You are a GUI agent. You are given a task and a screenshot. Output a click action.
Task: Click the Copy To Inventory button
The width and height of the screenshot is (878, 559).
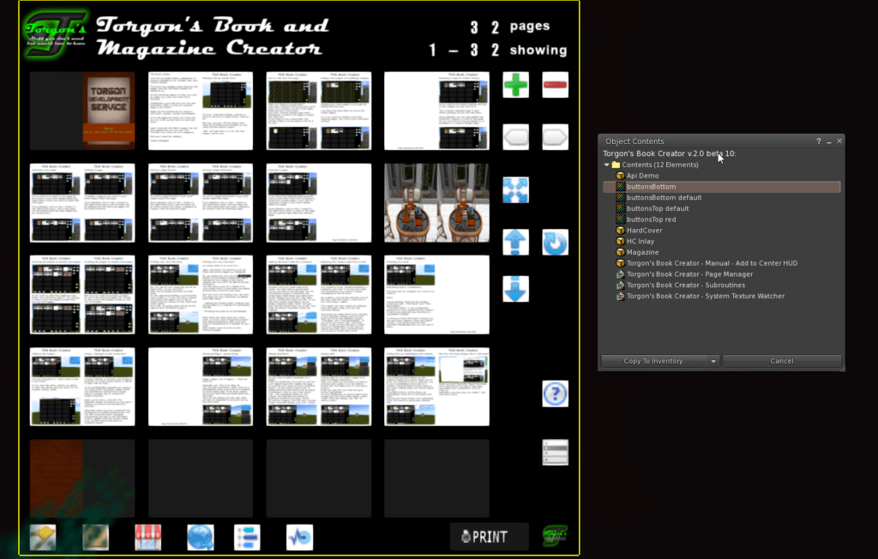[653, 361]
